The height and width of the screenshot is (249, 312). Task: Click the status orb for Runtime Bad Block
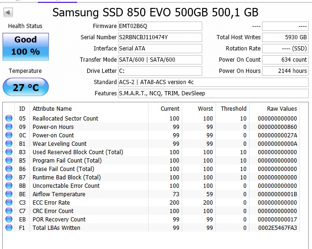[x=9, y=177]
